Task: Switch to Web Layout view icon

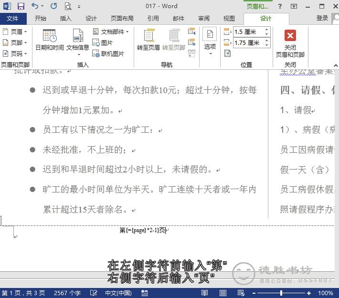Action: 241,293
